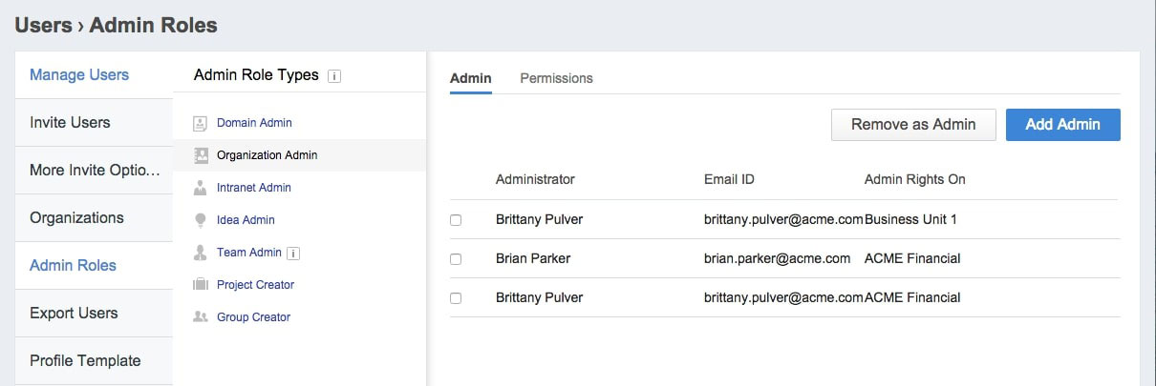
Task: Go to Export Users in sidebar
Action: pyautogui.click(x=74, y=313)
